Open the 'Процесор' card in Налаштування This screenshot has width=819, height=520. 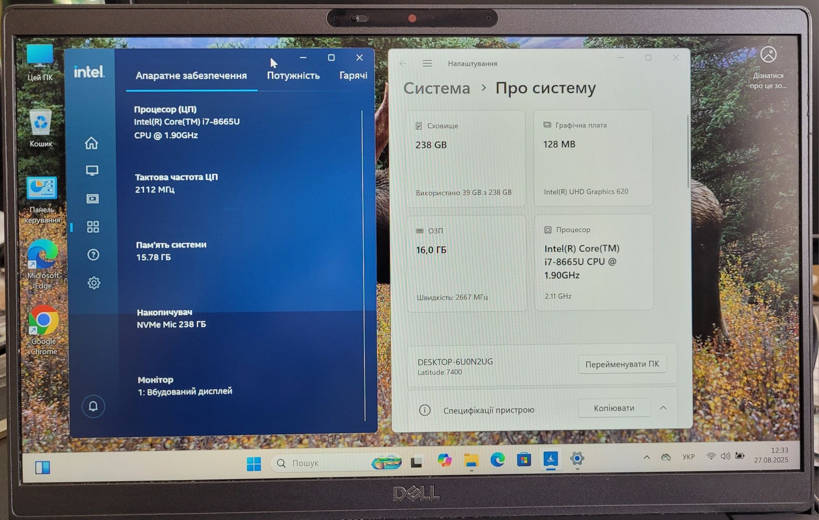coord(594,263)
